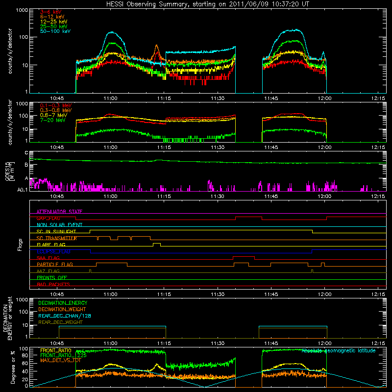Viewport: 392px width, 392px height.
Task: Select the NON_SOLAR_EVENT flag label
Action: pos(59,225)
